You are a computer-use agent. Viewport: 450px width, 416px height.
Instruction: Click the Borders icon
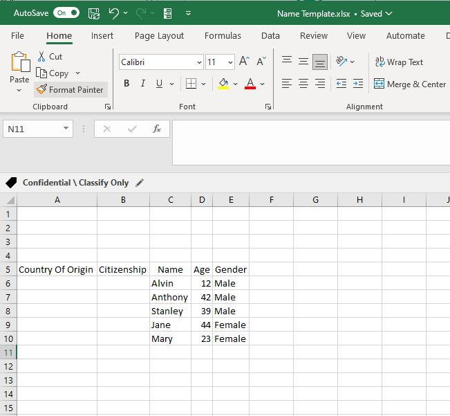(x=191, y=84)
